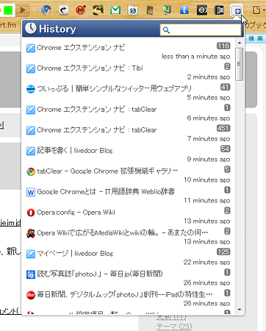Click the 125 visit count badge

223,252
